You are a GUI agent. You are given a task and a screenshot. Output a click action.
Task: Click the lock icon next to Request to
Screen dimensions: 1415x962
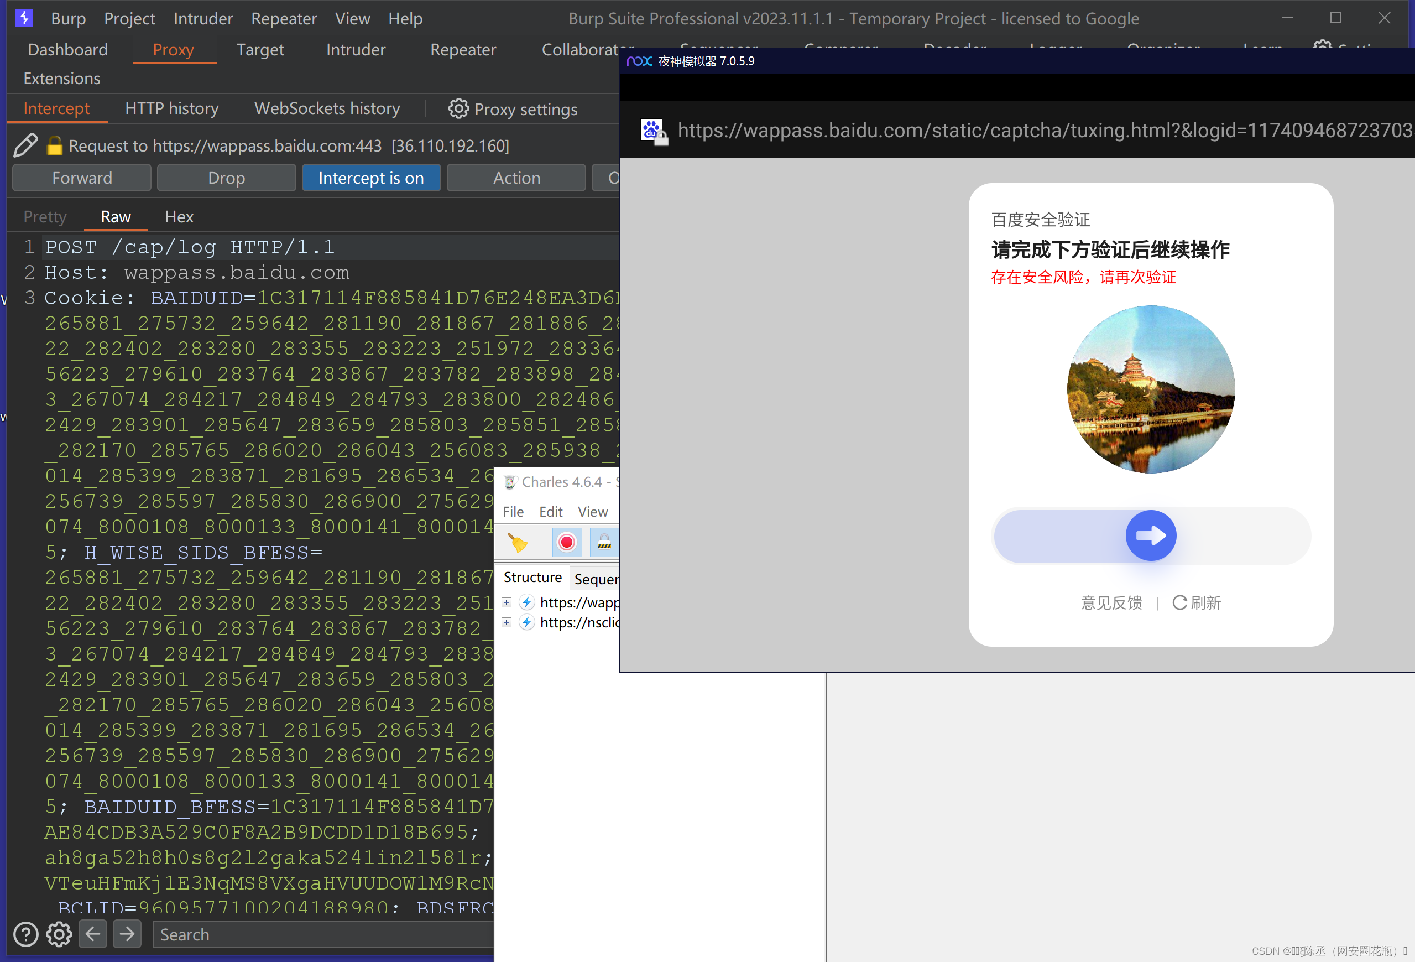pyautogui.click(x=54, y=145)
